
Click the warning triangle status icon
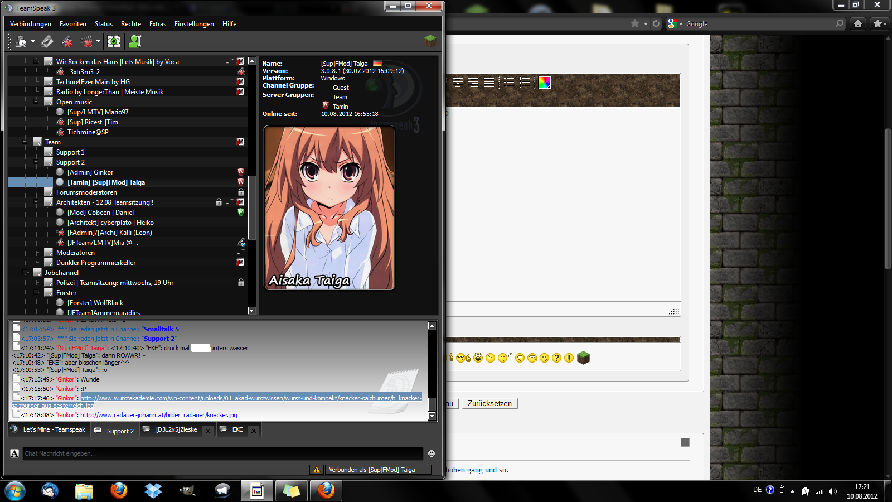pyautogui.click(x=317, y=470)
